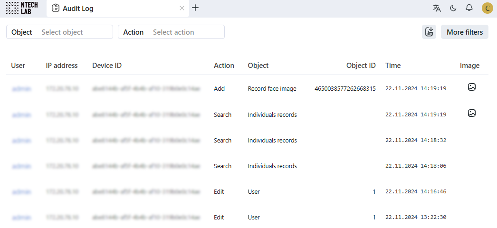Screen dimensions: 497x228
Task: Toggle dark mode moon icon
Action: click(x=453, y=8)
